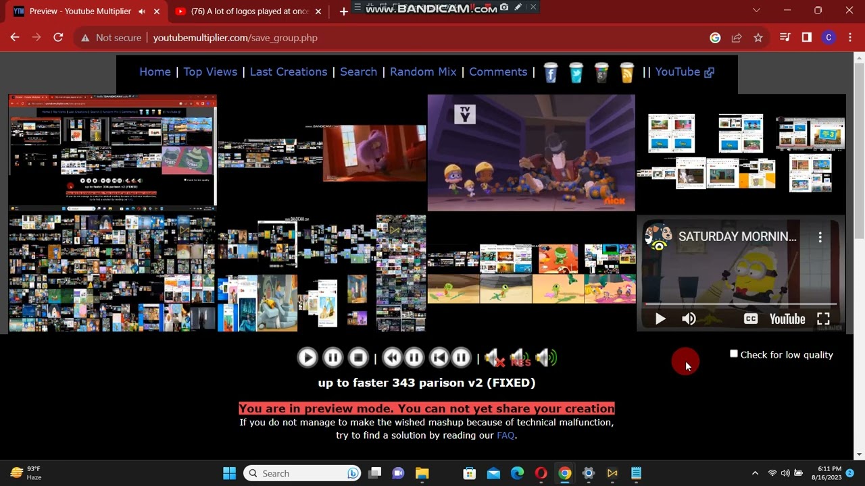This screenshot has height=486, width=865.
Task: Open File Explorer from the taskbar
Action: pos(422,473)
